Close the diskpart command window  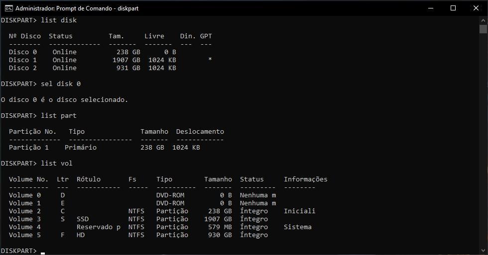[476, 8]
